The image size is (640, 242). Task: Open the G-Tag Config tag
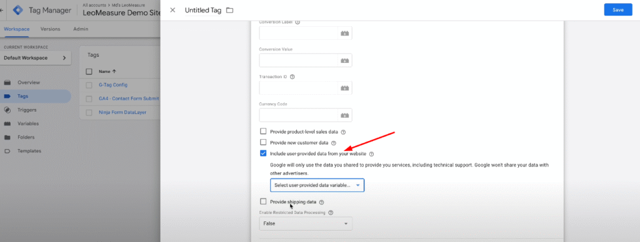(x=113, y=85)
